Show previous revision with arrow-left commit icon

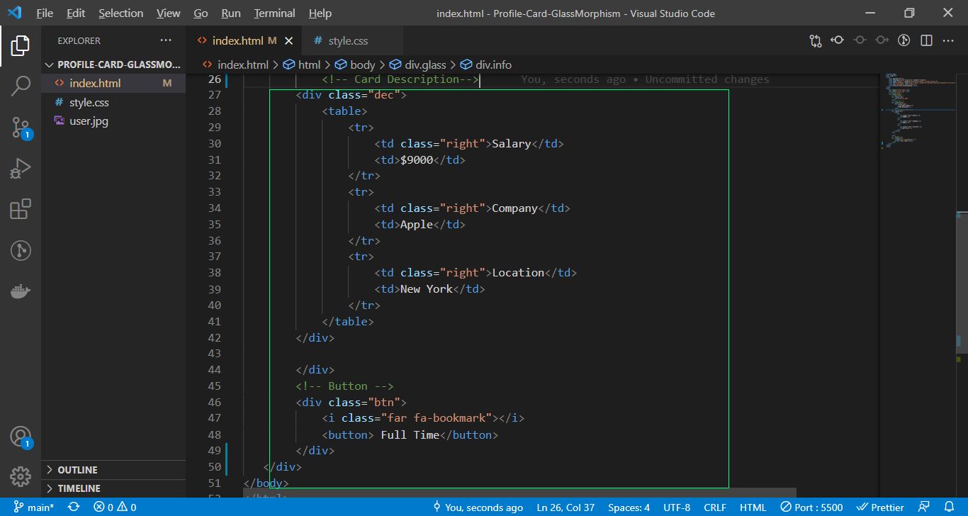coord(838,40)
